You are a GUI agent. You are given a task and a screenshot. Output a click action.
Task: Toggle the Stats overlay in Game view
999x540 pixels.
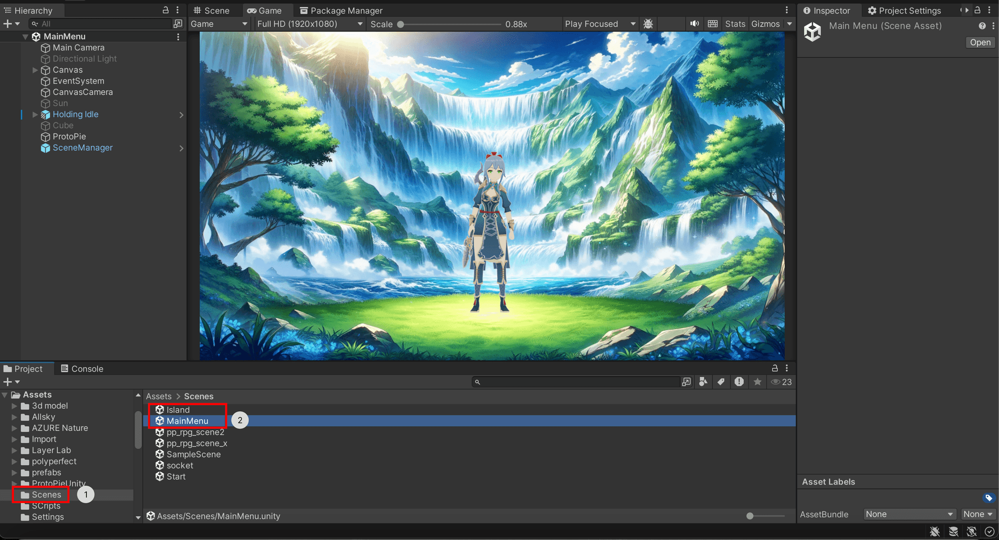coord(735,23)
